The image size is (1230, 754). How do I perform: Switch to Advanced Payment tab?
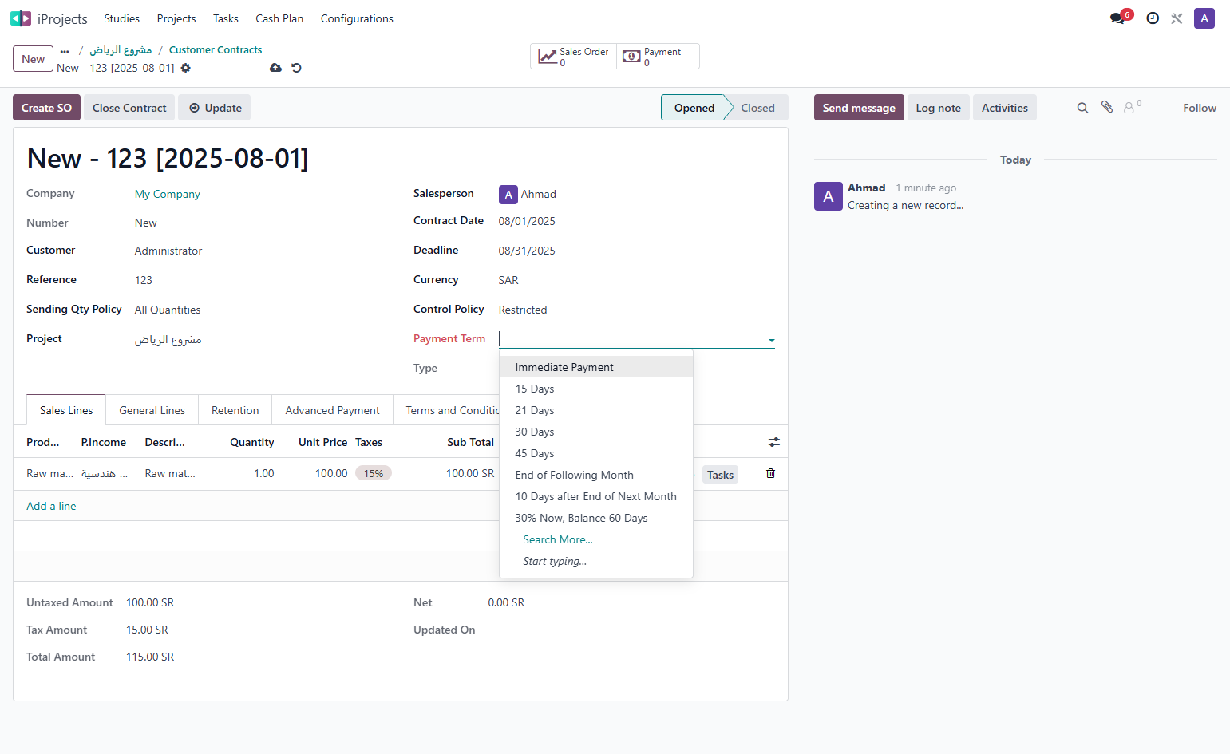pos(332,410)
